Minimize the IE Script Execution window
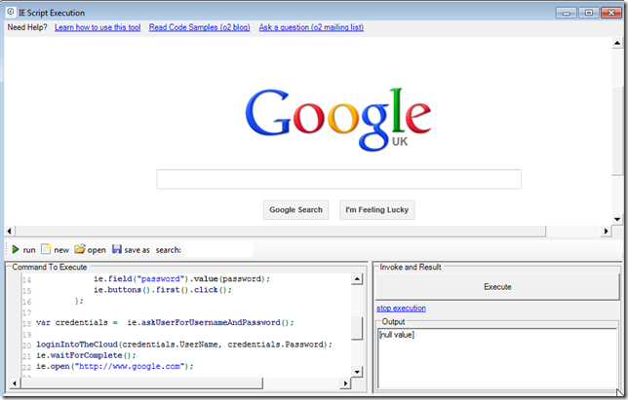This screenshot has width=628, height=400. tap(567, 13)
